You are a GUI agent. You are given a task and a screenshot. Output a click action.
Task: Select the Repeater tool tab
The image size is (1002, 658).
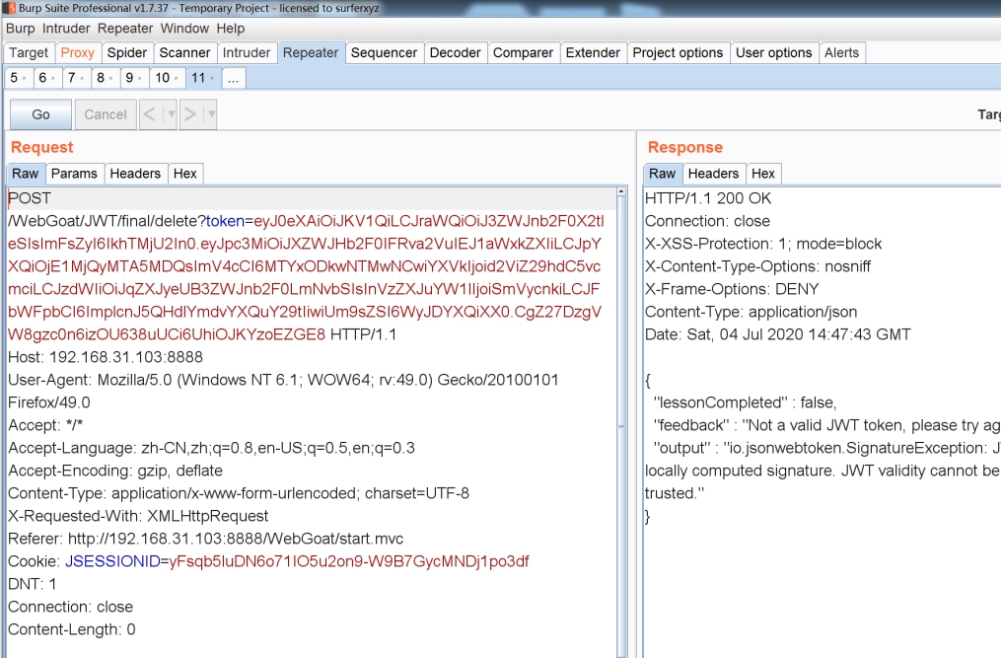[x=311, y=52]
